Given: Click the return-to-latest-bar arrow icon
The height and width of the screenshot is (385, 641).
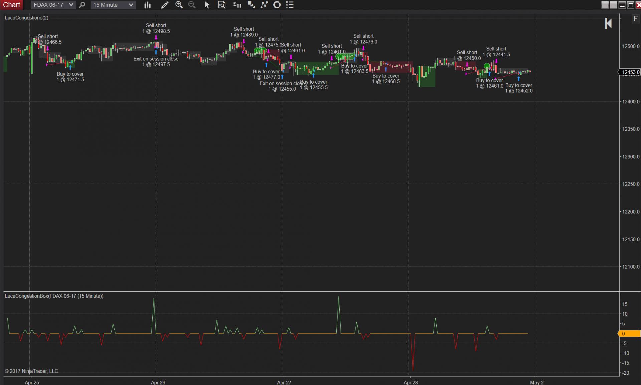Looking at the screenshot, I should [x=608, y=23].
